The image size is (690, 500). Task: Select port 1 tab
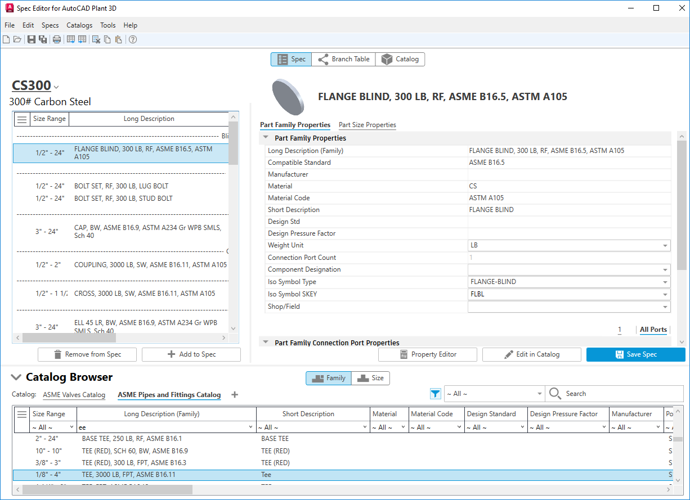click(x=620, y=330)
